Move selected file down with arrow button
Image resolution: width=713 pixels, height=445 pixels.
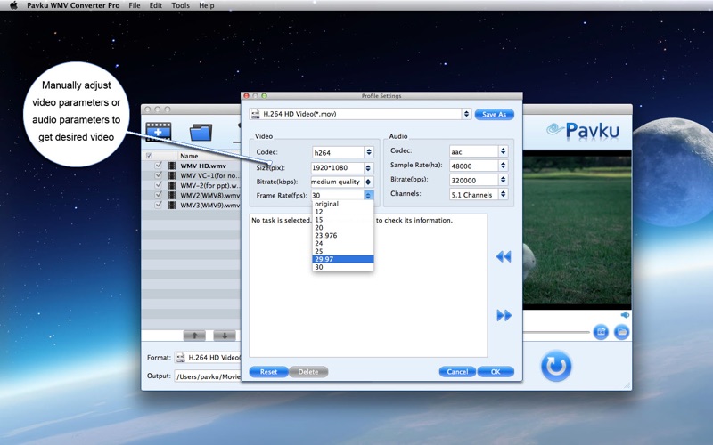coord(225,336)
